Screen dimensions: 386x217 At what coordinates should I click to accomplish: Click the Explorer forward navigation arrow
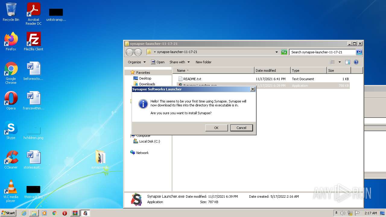point(138,52)
